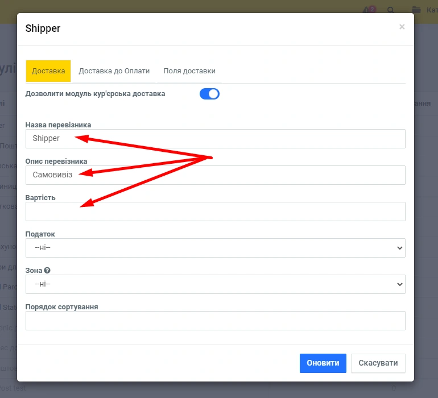Expand the Зона dropdown list

coord(215,284)
